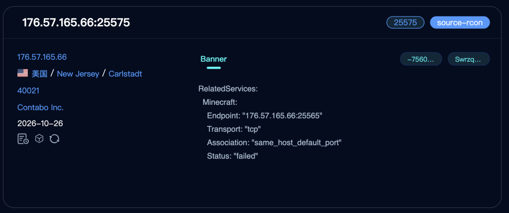Screen dimensions: 509x213
Task: Select the 25575 port tag
Action: tap(405, 23)
